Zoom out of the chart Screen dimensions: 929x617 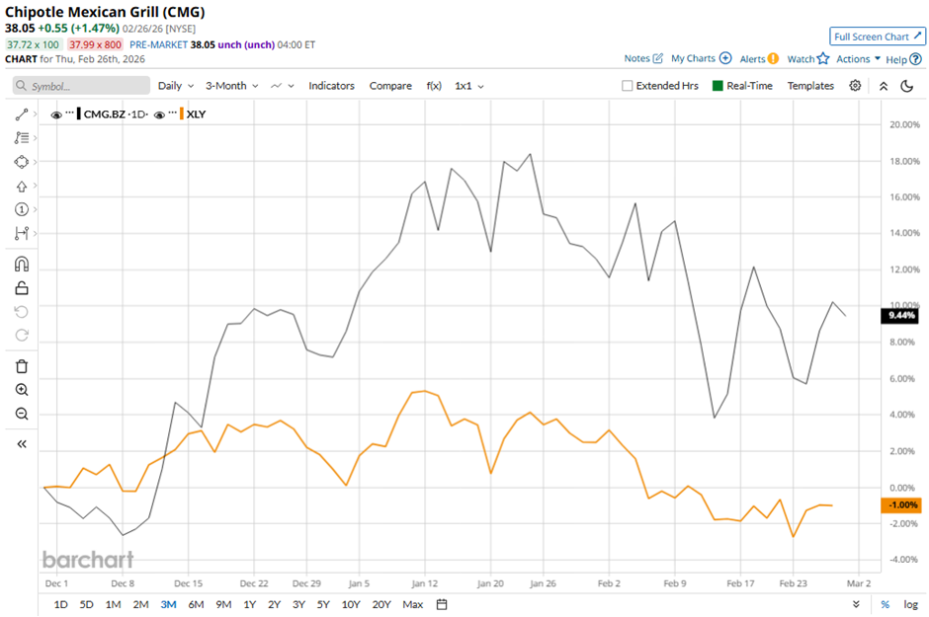22,414
